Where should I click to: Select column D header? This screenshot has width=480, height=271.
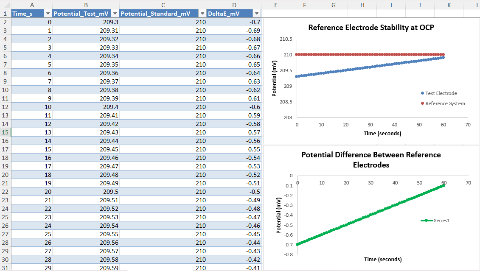(234, 5)
